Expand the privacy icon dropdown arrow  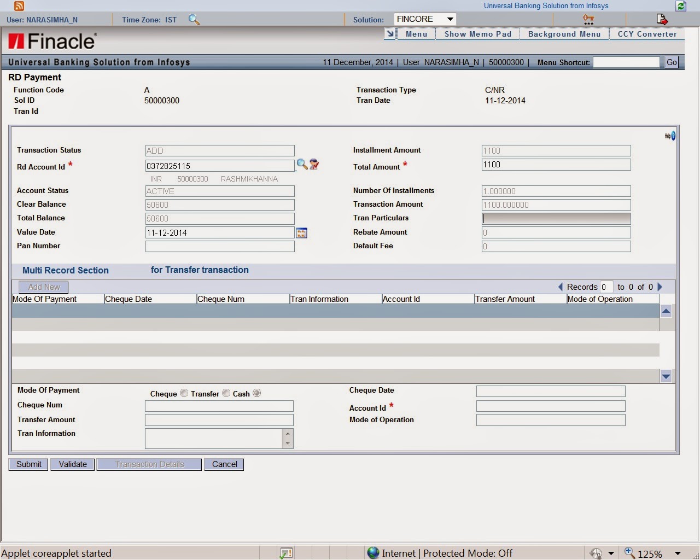point(611,553)
